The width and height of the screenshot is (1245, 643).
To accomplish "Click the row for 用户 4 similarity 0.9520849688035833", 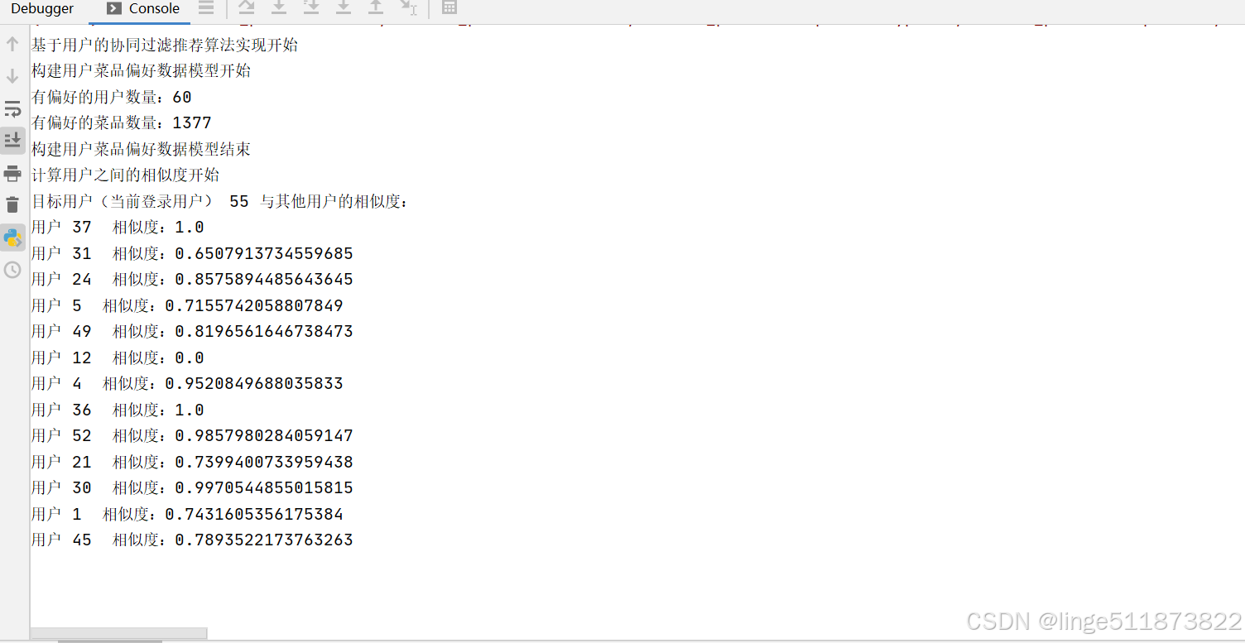I will [x=187, y=383].
